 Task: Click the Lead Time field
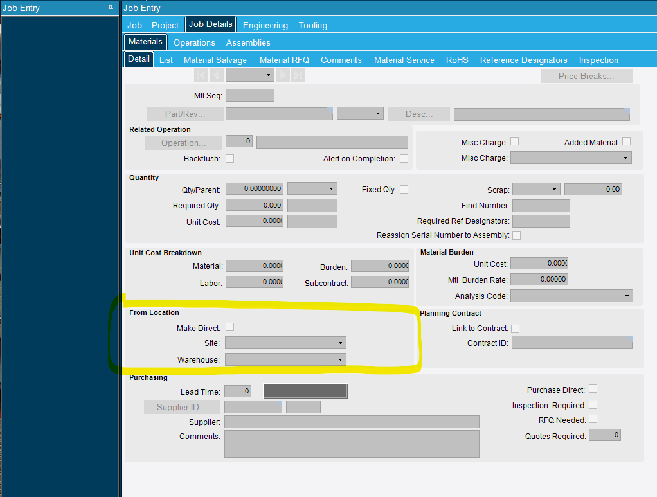pyautogui.click(x=238, y=392)
